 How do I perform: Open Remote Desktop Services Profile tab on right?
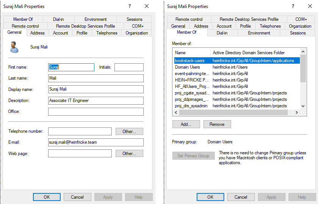[x=249, y=19]
